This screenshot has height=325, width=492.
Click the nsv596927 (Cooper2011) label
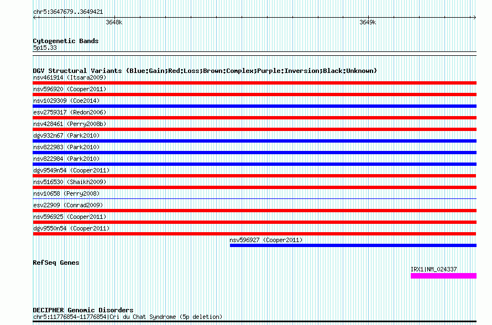click(266, 240)
